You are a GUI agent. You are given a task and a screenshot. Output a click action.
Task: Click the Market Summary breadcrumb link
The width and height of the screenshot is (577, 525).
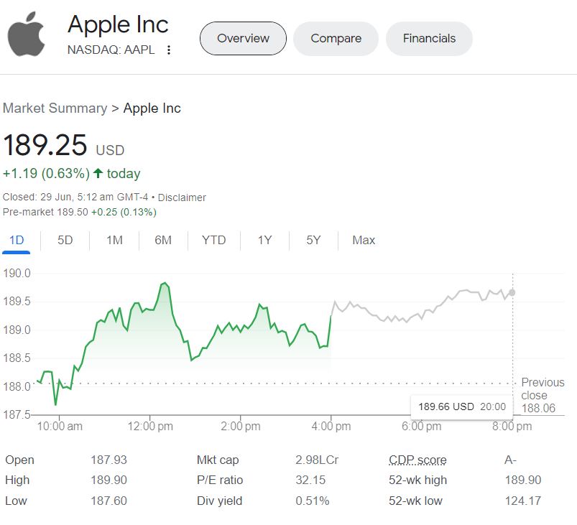tap(55, 108)
